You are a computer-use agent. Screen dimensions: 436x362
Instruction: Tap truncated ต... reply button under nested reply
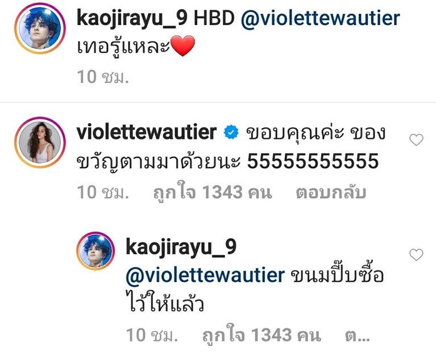tap(358, 335)
